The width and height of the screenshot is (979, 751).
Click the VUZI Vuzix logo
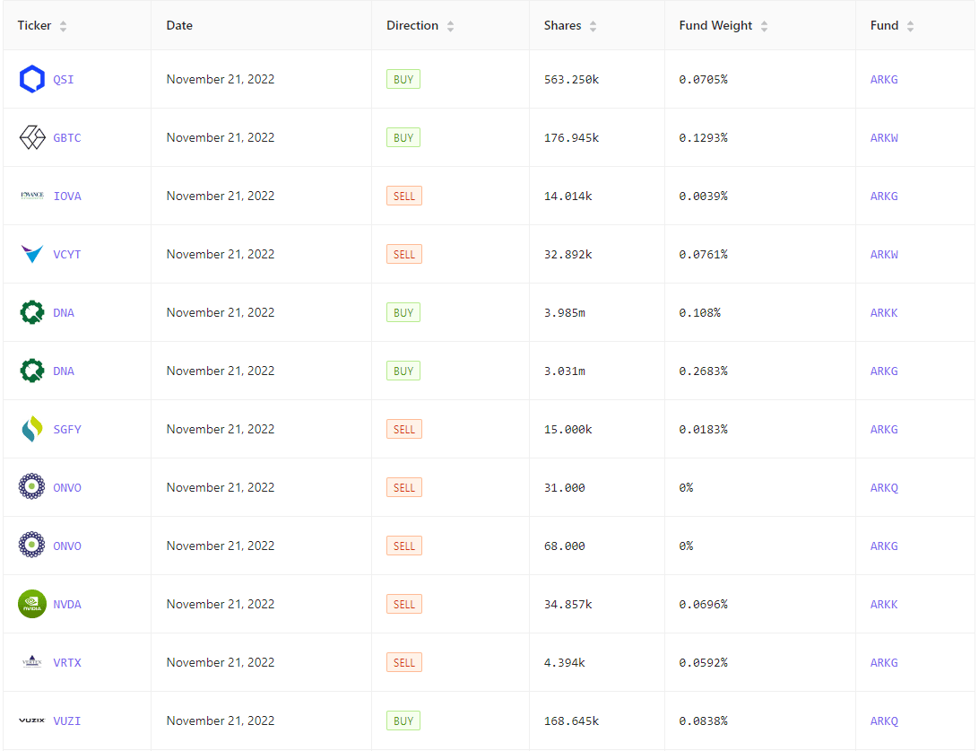point(32,720)
